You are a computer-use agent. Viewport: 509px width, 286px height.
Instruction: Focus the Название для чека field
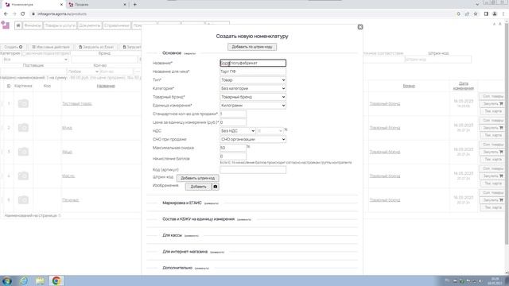click(x=253, y=71)
